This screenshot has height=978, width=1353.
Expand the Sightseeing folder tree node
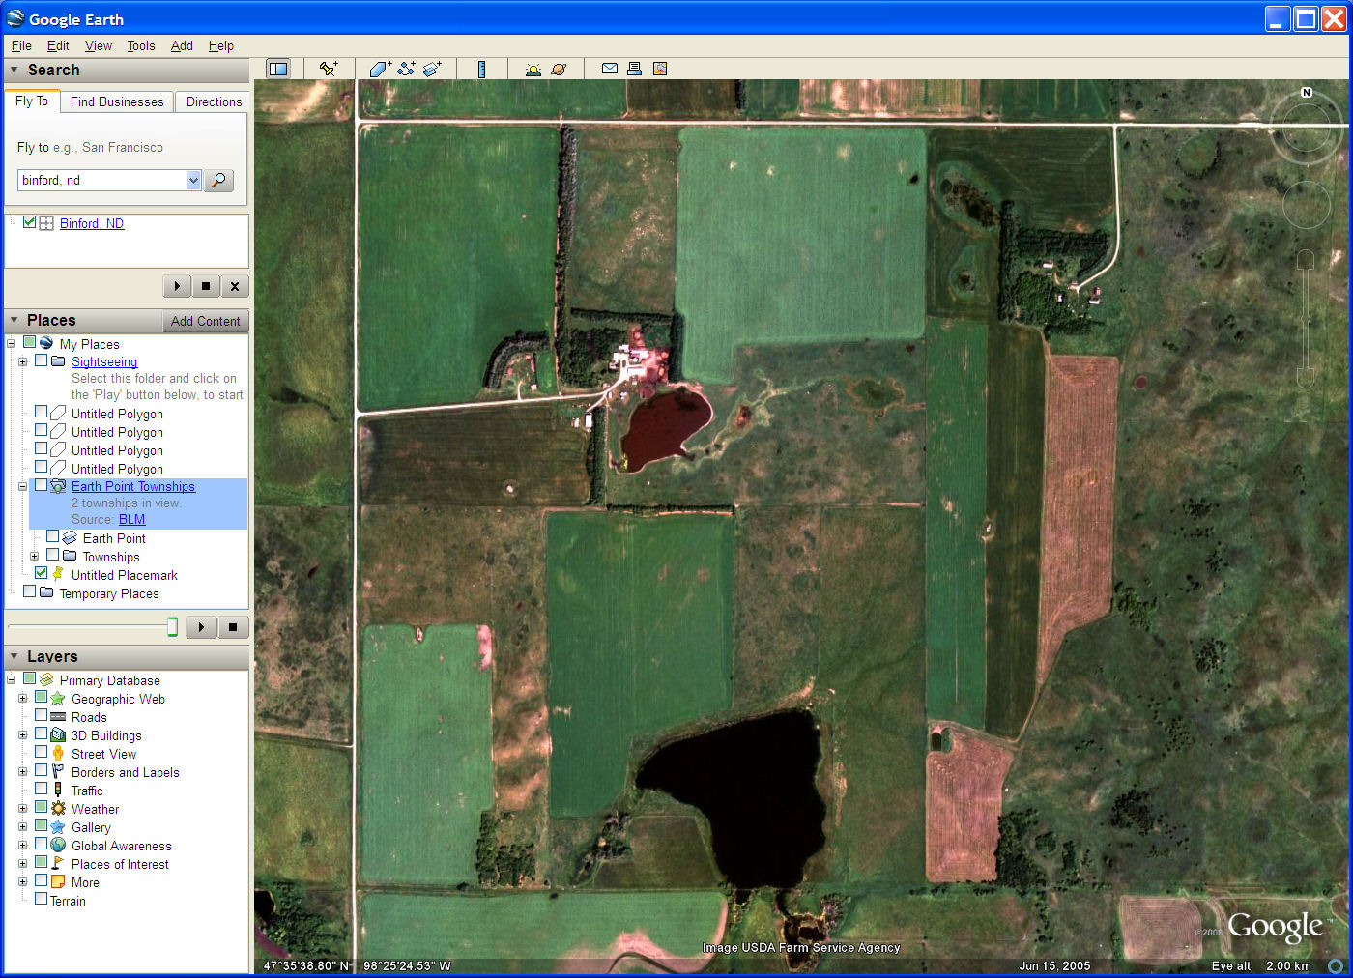(22, 361)
